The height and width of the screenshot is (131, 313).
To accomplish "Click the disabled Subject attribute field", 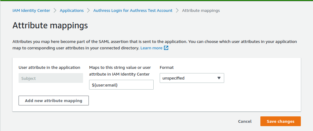I will [50, 78].
